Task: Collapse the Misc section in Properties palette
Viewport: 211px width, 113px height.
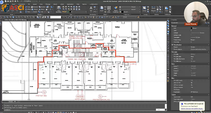Action: (x=209, y=78)
